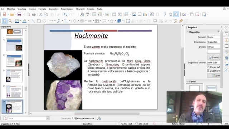This screenshot has height=129, width=229.
Task: Open the Trova search history dropdown arrow
Action: (x=48, y=118)
